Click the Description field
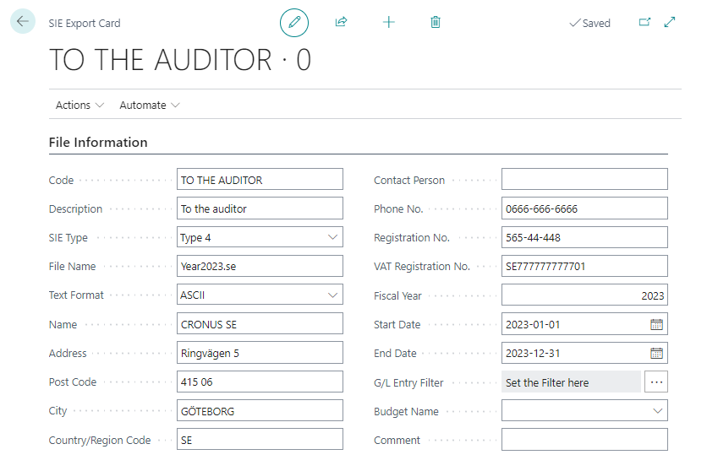Image resolution: width=718 pixels, height=471 pixels. coord(260,208)
